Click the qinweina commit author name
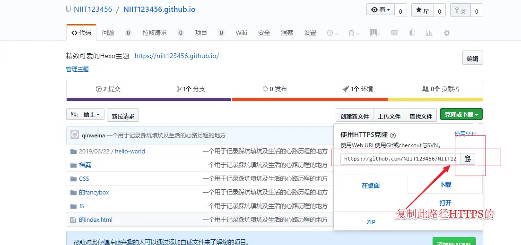The width and height of the screenshot is (521, 245). point(93,135)
